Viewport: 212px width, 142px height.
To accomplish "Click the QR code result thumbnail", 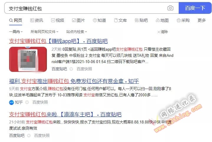I will coord(28,59).
